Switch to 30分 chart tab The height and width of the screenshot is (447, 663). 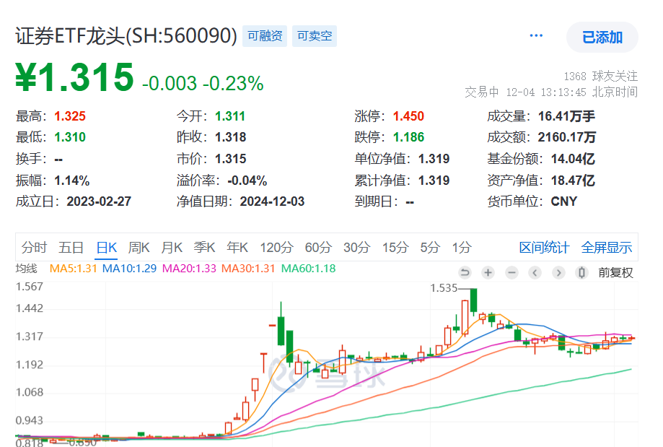coord(357,247)
